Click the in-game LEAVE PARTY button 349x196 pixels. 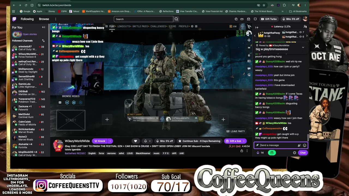point(236,131)
